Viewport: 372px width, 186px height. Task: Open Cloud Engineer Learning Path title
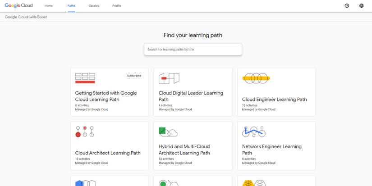point(274,100)
